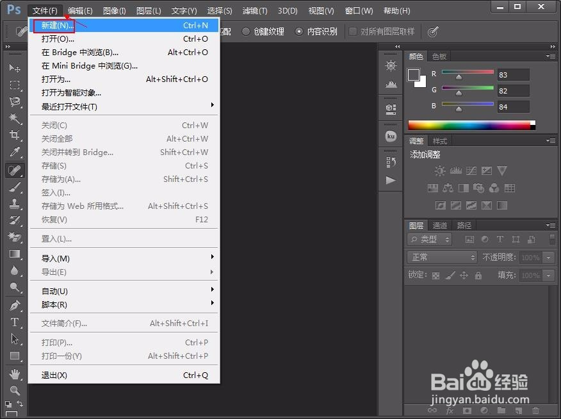
Task: Select the Brush tool
Action: [15, 186]
